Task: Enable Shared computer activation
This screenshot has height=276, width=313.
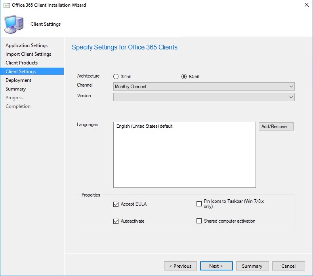Action: (x=199, y=221)
